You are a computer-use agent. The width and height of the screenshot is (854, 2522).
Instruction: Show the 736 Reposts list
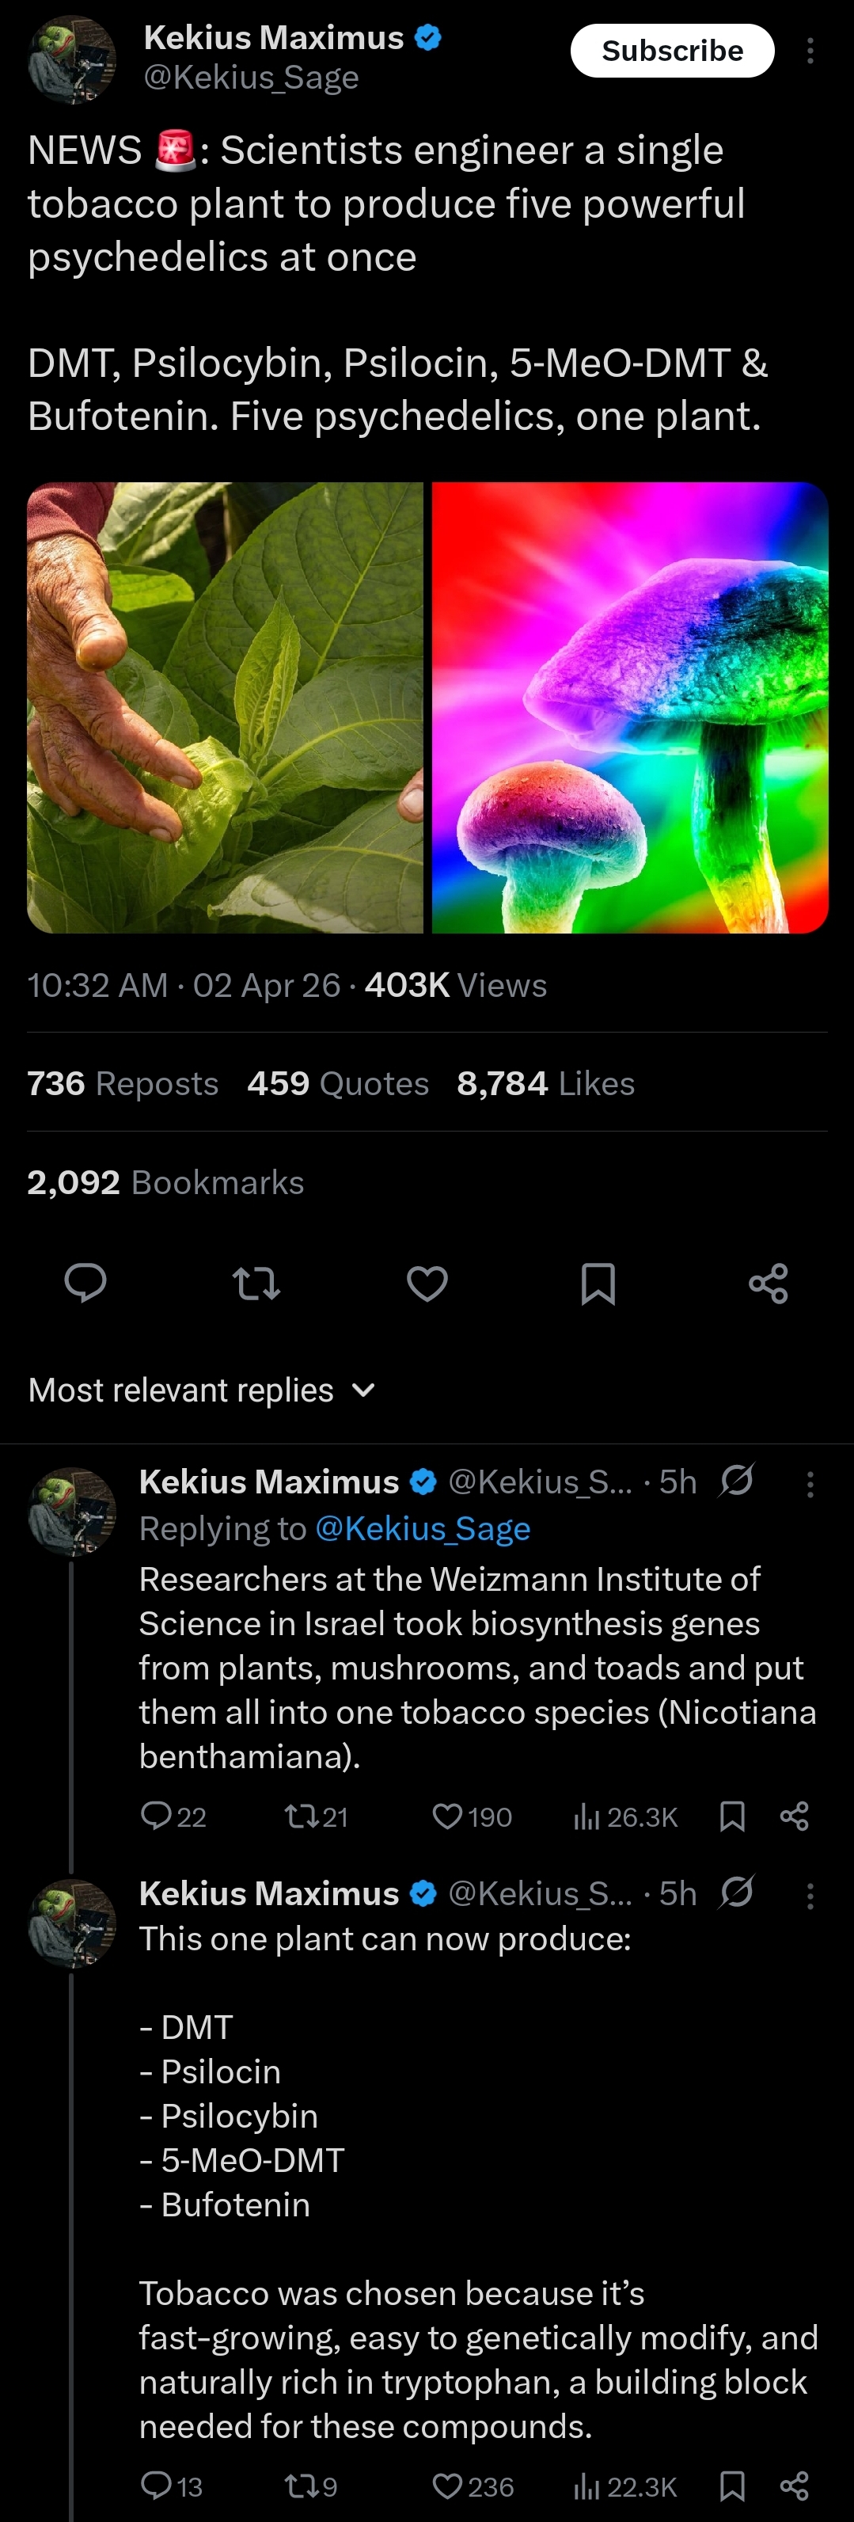pos(123,1082)
